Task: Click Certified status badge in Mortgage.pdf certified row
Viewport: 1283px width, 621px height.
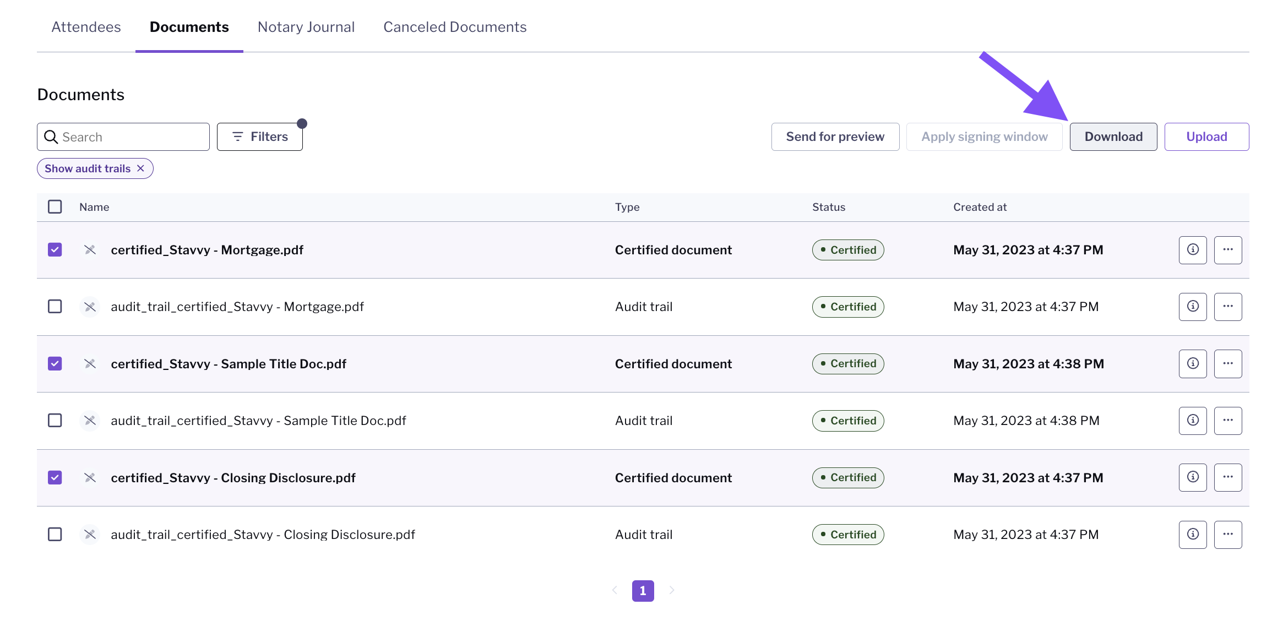Action: [848, 250]
